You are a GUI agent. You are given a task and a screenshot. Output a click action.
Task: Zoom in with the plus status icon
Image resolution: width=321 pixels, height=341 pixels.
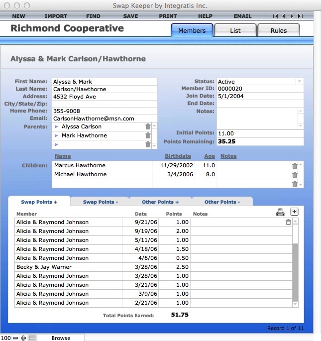click(23, 338)
